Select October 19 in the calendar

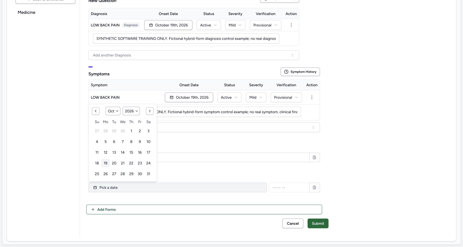[x=106, y=163]
